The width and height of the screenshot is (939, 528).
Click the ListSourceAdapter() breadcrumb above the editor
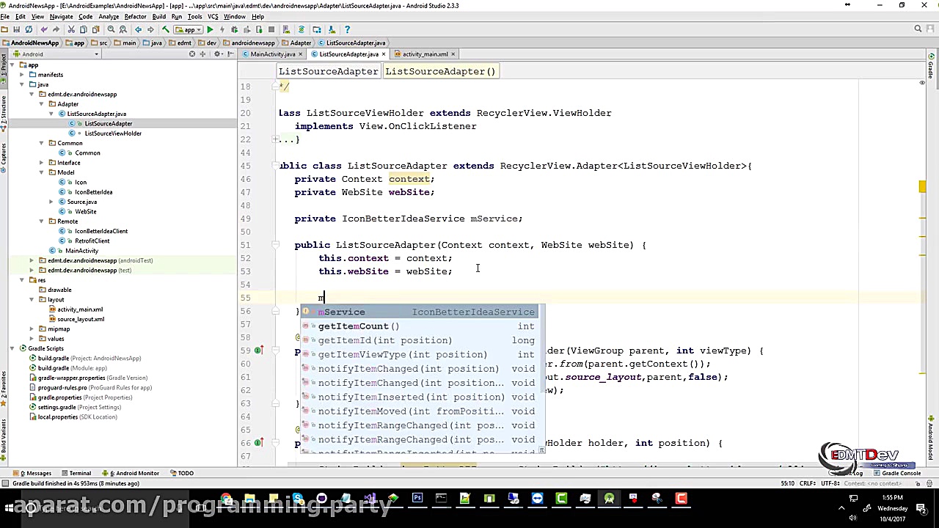[440, 71]
